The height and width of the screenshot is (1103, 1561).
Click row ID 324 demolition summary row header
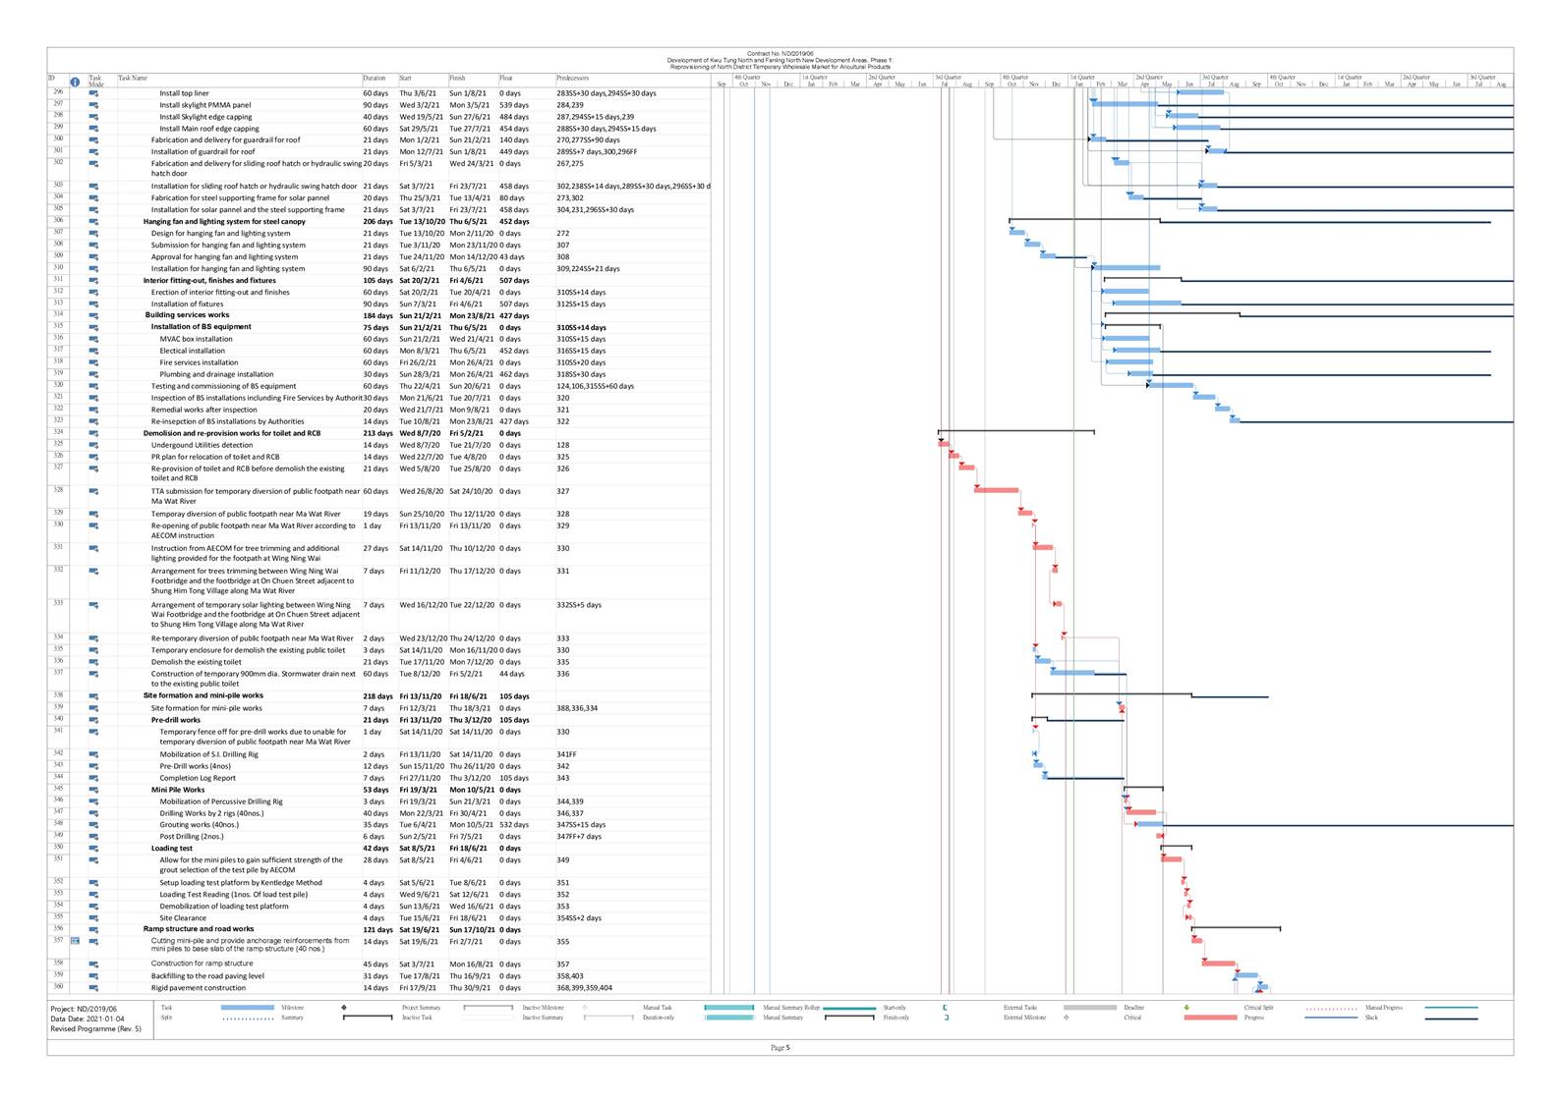click(57, 432)
